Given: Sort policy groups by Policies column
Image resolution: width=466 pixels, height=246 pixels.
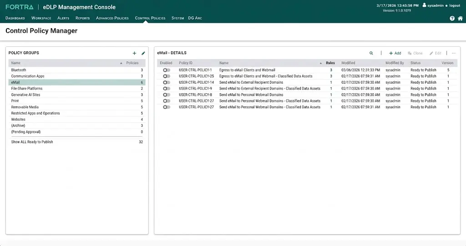Looking at the screenshot, I should [x=132, y=63].
